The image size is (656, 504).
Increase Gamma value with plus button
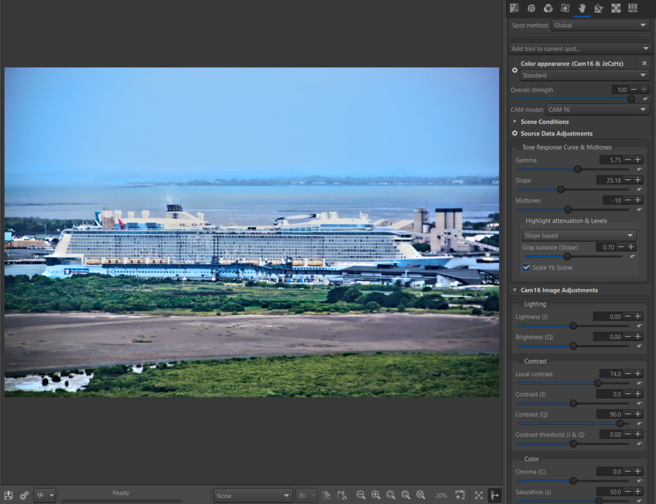(x=638, y=160)
